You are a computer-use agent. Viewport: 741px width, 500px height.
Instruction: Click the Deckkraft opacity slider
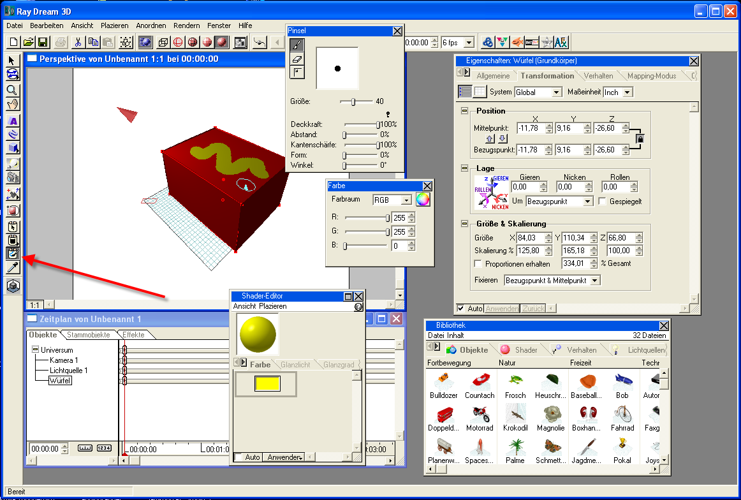pos(362,124)
